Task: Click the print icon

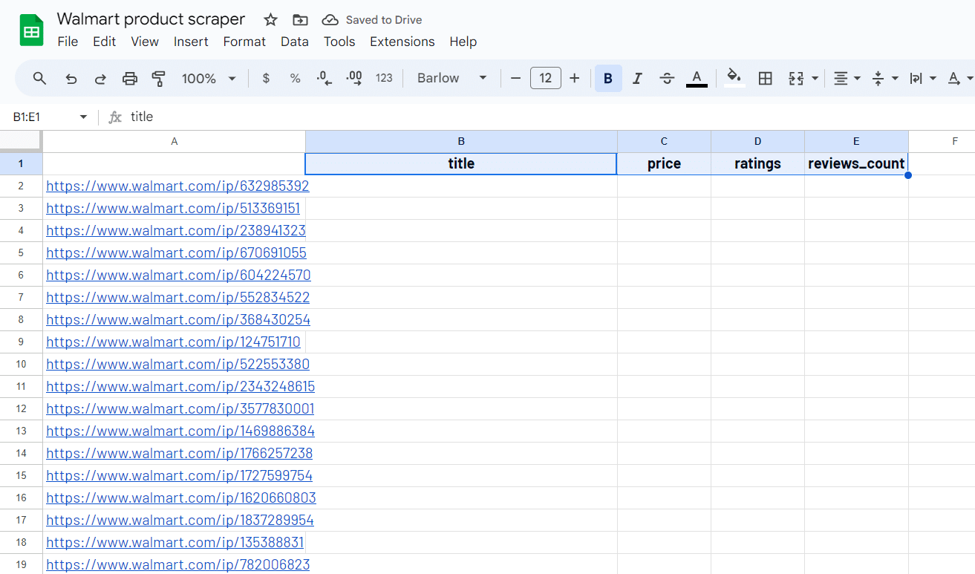Action: (x=130, y=79)
